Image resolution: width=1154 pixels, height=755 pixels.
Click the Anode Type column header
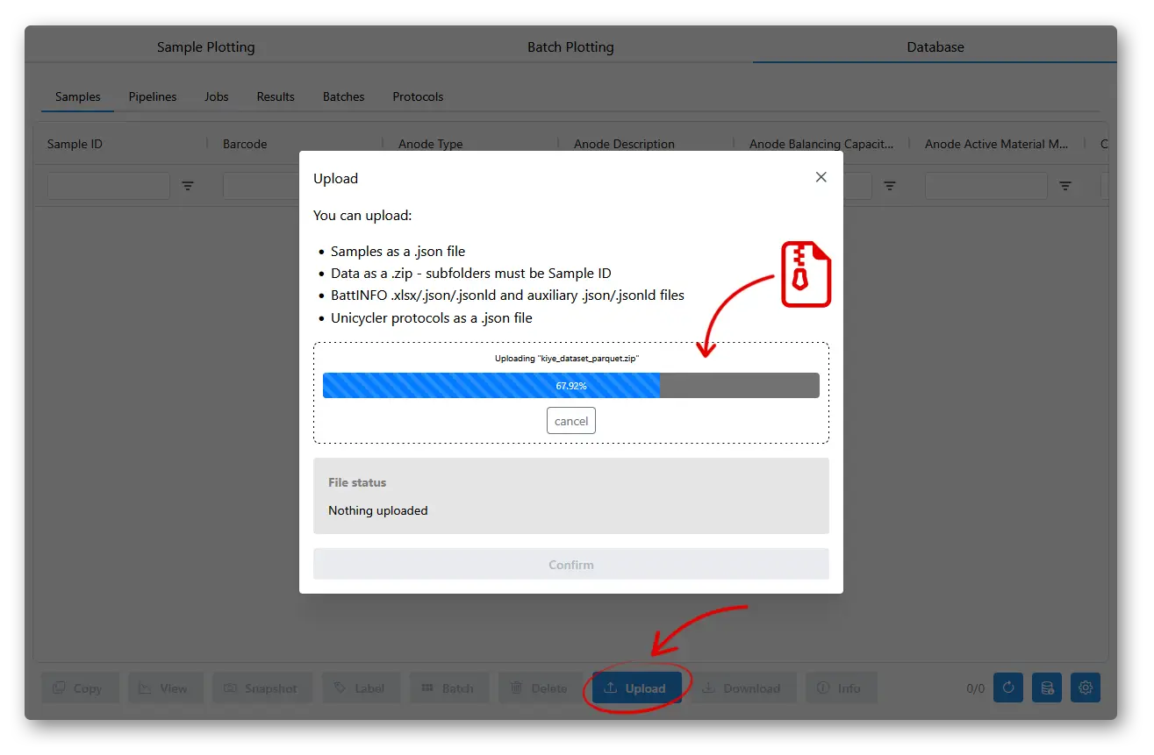coord(431,144)
